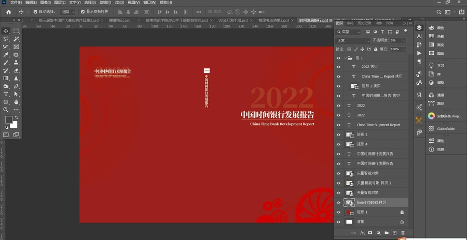
Task: Select the Magic Wand tool
Action: point(16,39)
